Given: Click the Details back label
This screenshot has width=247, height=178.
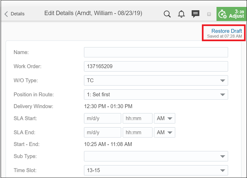Looking at the screenshot, I should pyautogui.click(x=17, y=14).
